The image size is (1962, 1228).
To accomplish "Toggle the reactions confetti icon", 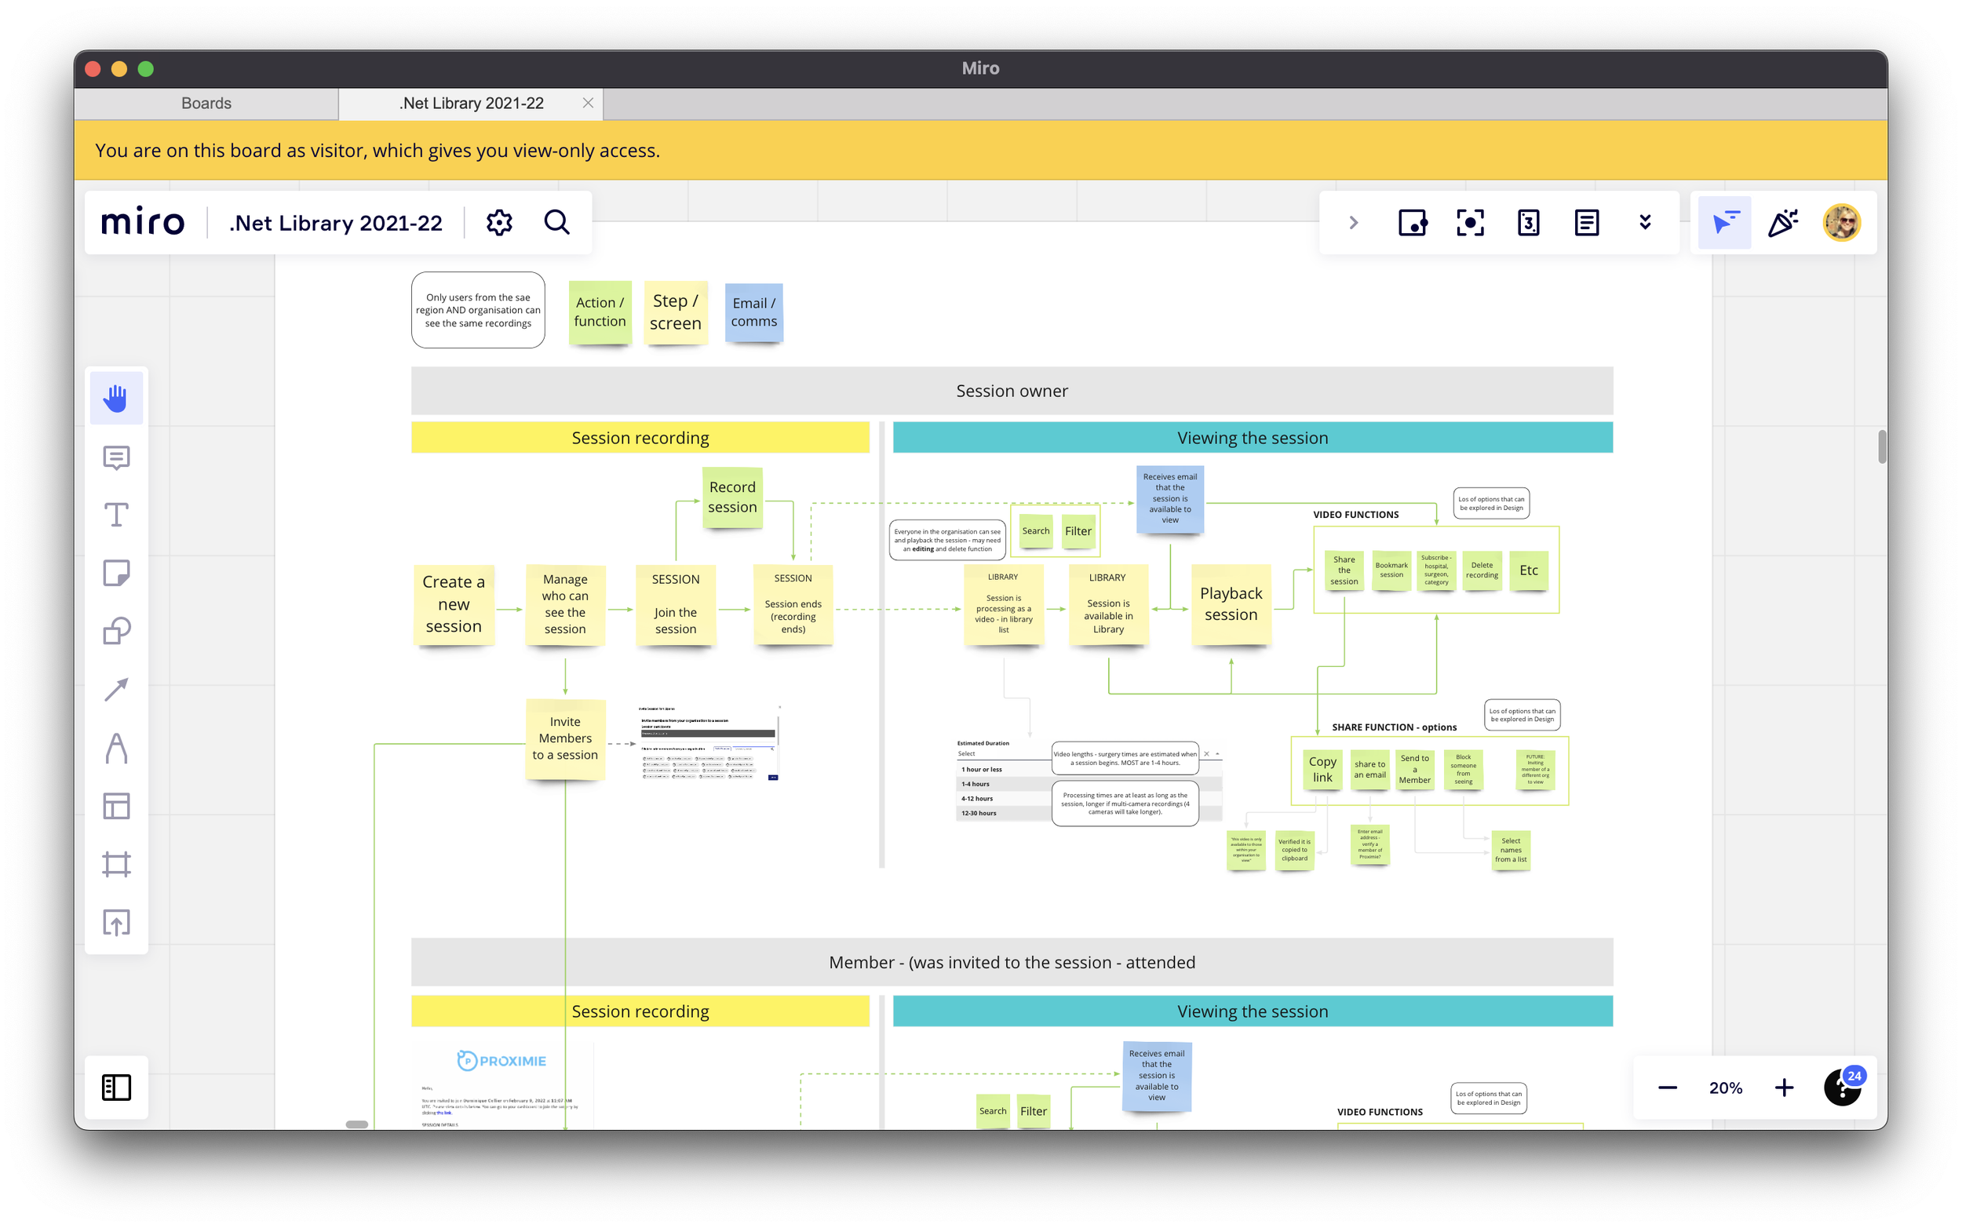I will (1783, 223).
